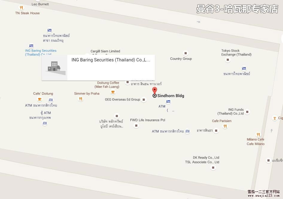Select the Tokyo Stock Exchange (Thailand) marker

pos(228,60)
